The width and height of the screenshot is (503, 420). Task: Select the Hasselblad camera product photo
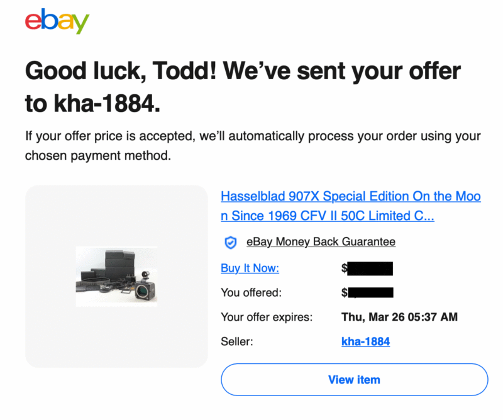116,275
